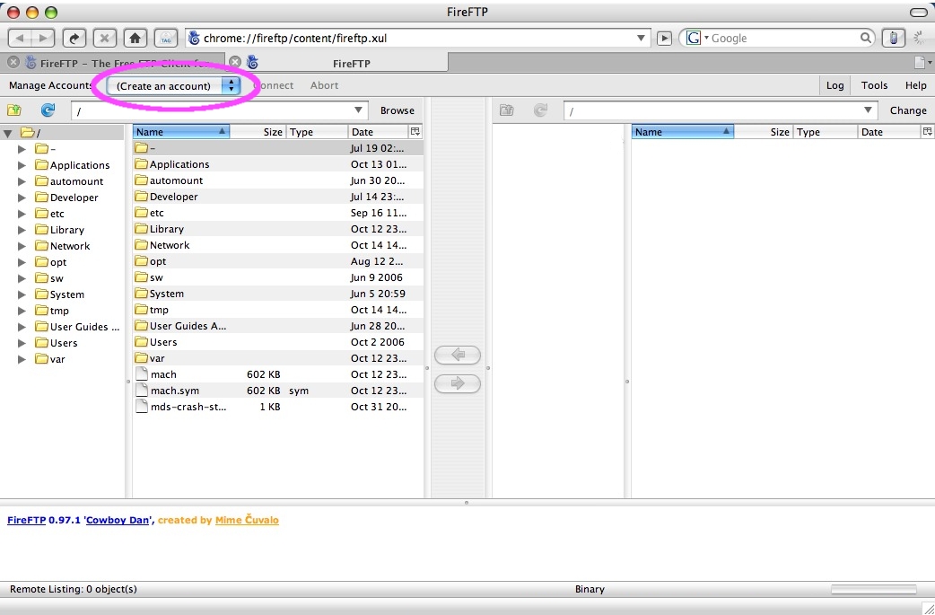The height and width of the screenshot is (615, 935).
Task: Click the browser forward button
Action: click(43, 39)
